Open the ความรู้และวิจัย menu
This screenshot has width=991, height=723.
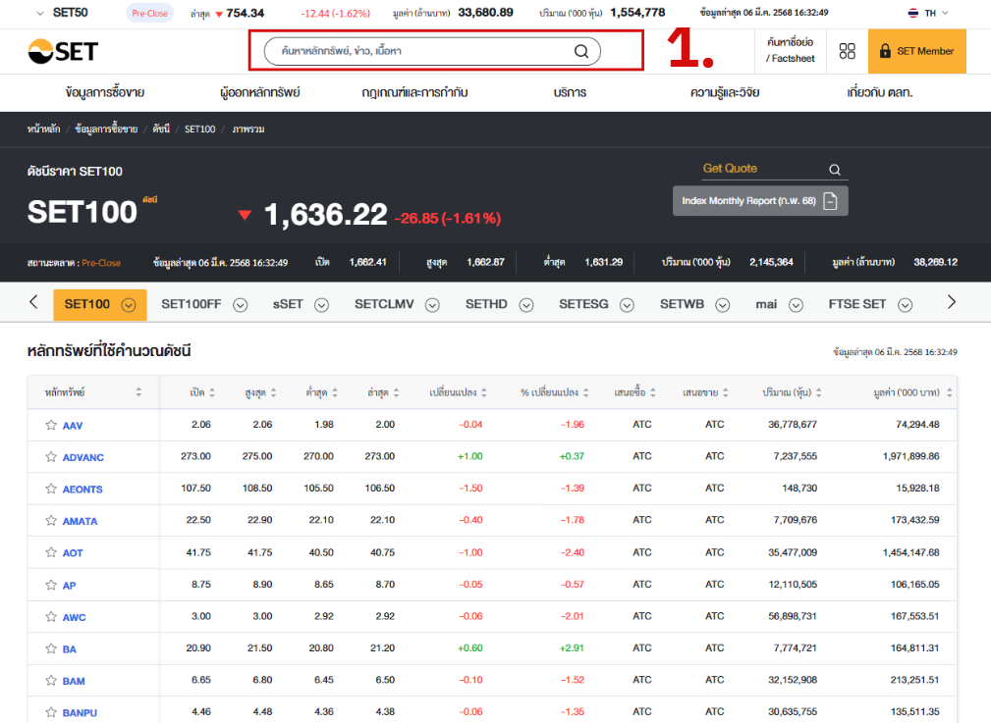[x=725, y=93]
